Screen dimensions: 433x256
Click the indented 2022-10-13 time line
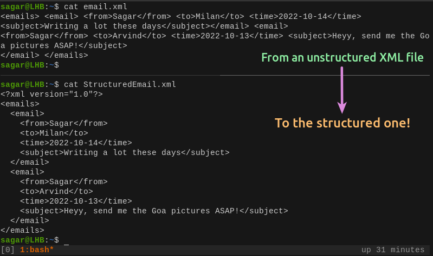click(76, 201)
